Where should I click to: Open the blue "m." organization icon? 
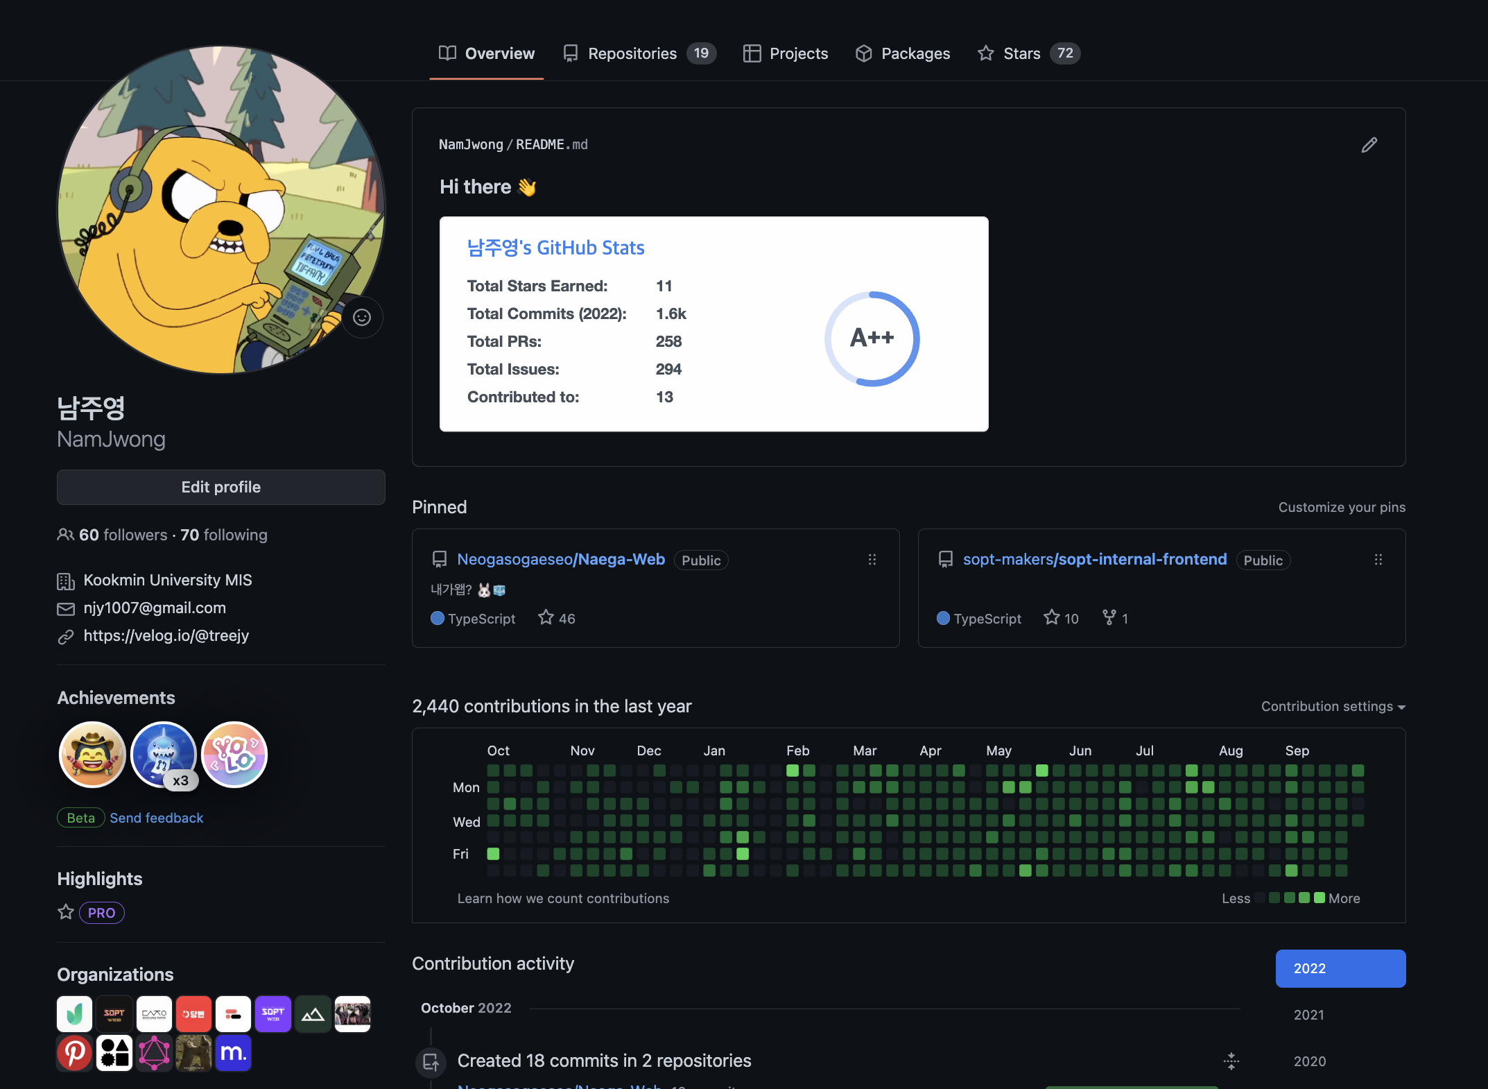(233, 1053)
